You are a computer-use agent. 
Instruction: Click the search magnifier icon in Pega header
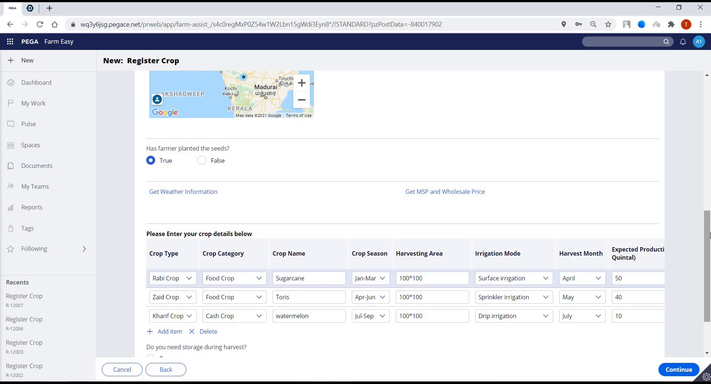tap(666, 41)
